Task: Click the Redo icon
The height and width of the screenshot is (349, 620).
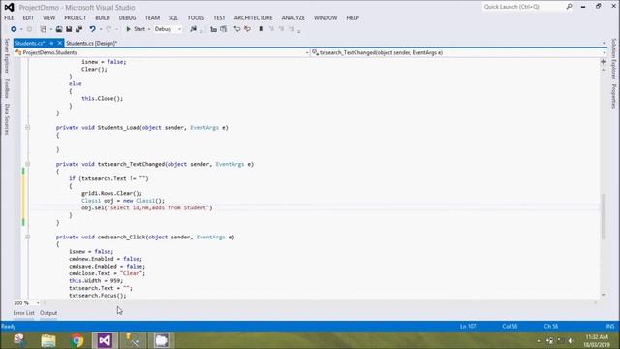Action: click(108, 29)
